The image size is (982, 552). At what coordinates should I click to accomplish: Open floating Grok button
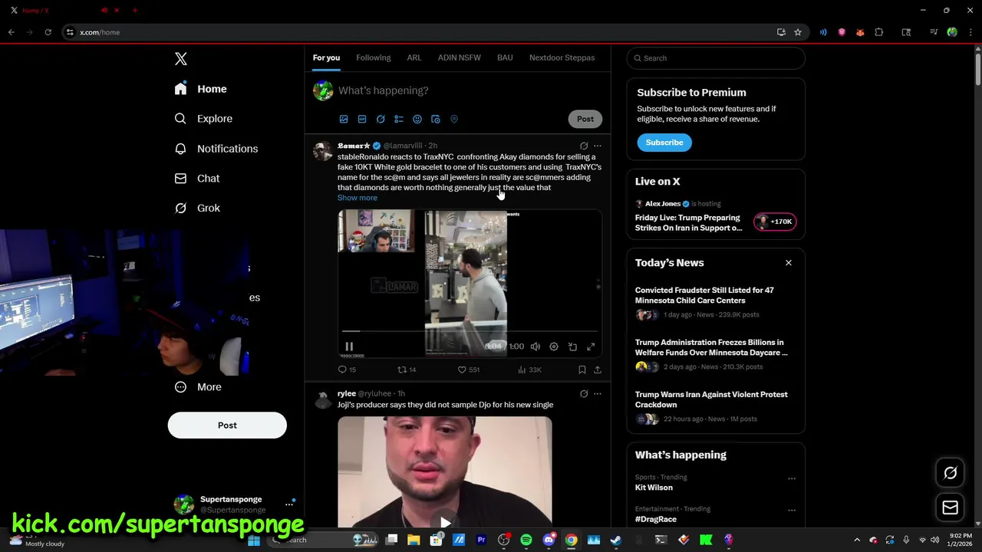950,473
